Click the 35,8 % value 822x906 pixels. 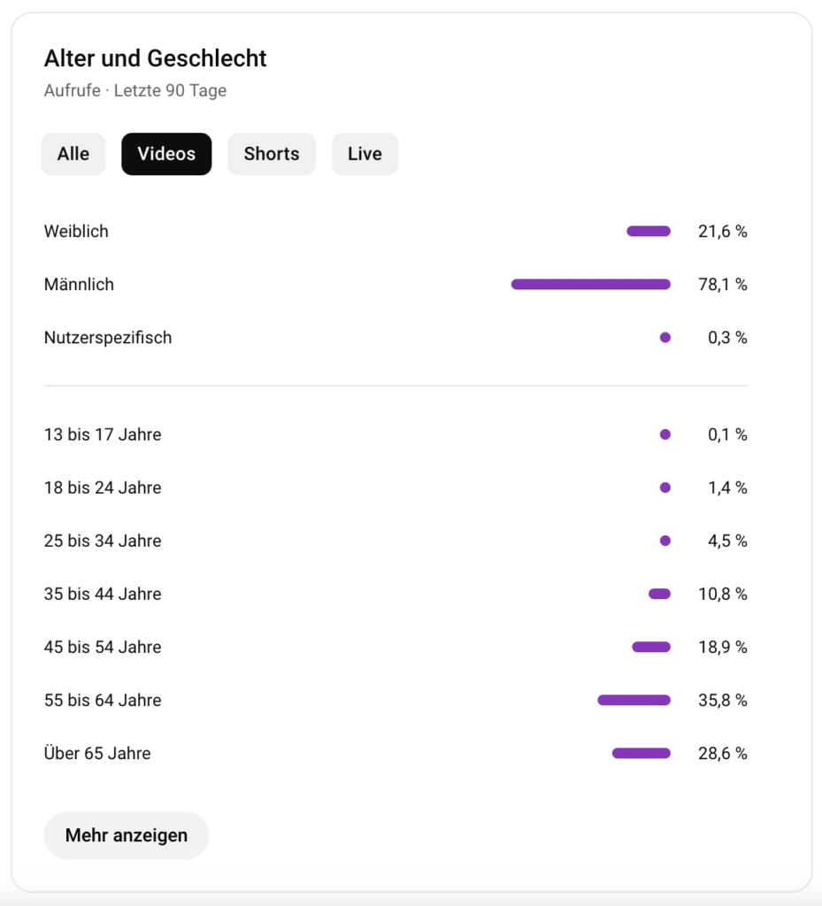723,701
